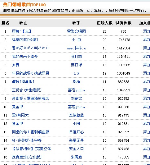This screenshot has height=165, width=150.
Task: View singer 苏打绿 for 我的未来不是梦
Action: click(77, 57)
